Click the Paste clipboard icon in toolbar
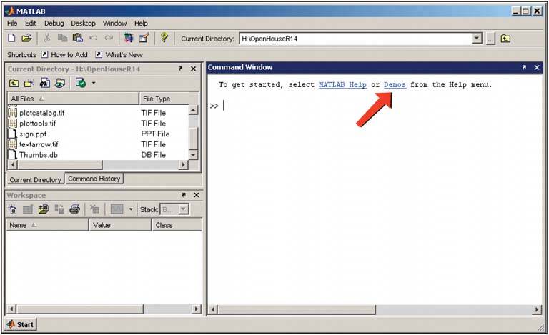This screenshot has width=549, height=335. [x=78, y=38]
